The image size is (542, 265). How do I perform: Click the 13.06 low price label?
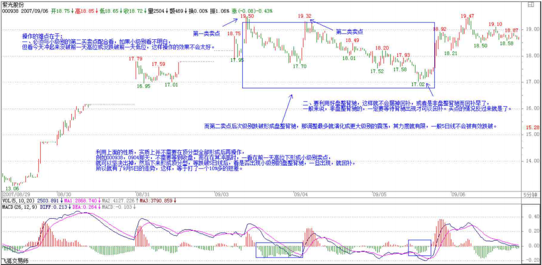tap(12, 188)
